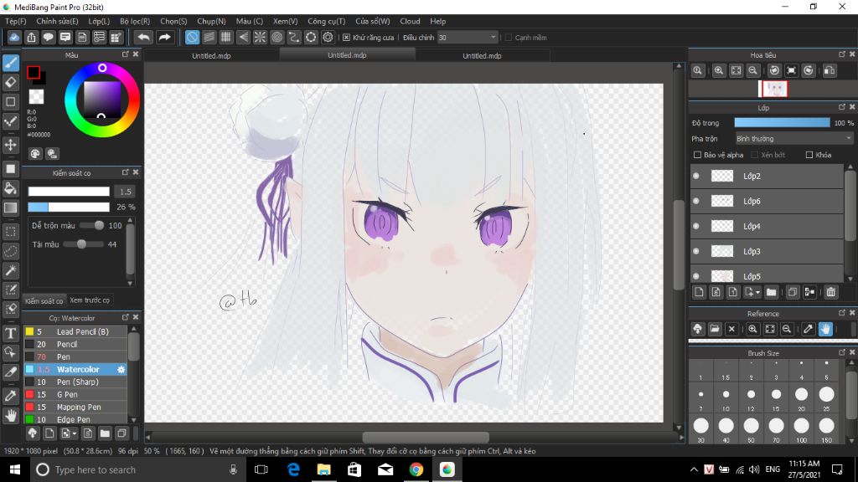
Task: Click the Redo arrow
Action: click(x=164, y=37)
